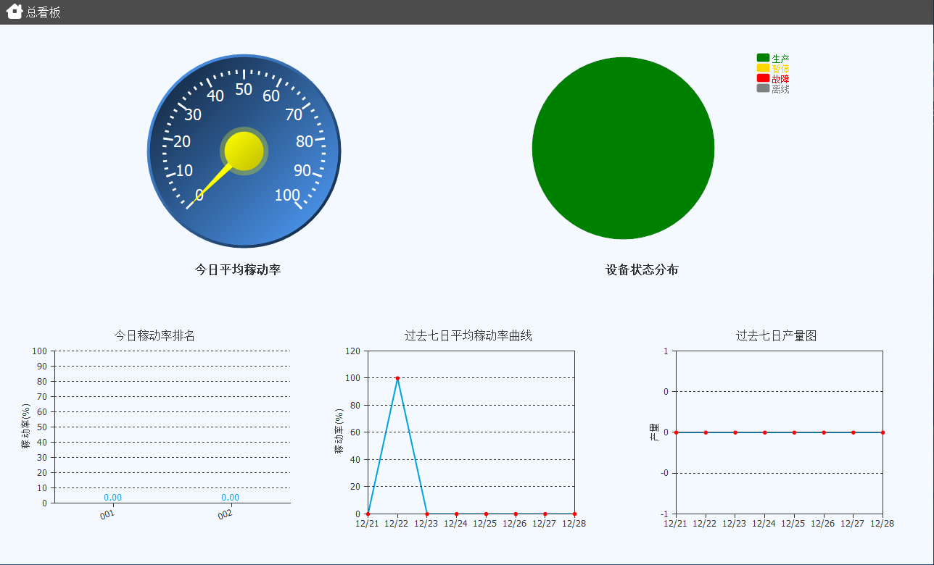Click the 设备状态分布 pie chart caption
The width and height of the screenshot is (934, 565).
coord(642,269)
